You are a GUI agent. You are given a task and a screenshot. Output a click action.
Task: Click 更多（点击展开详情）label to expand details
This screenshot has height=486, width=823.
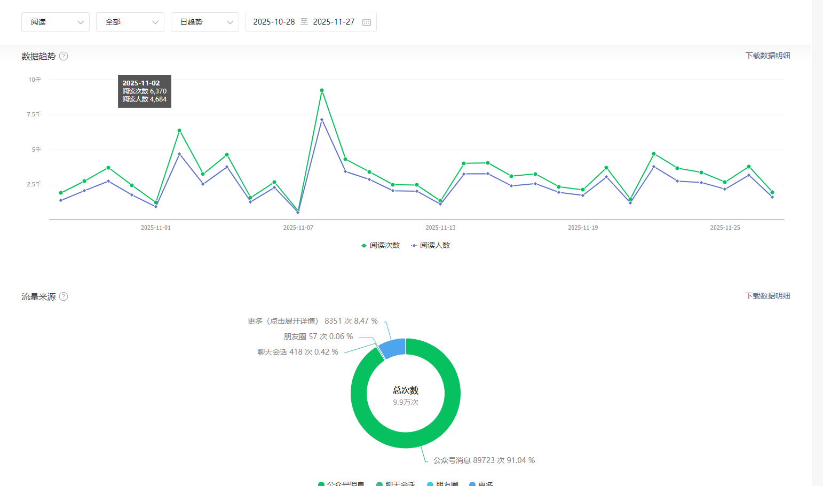[x=283, y=321]
